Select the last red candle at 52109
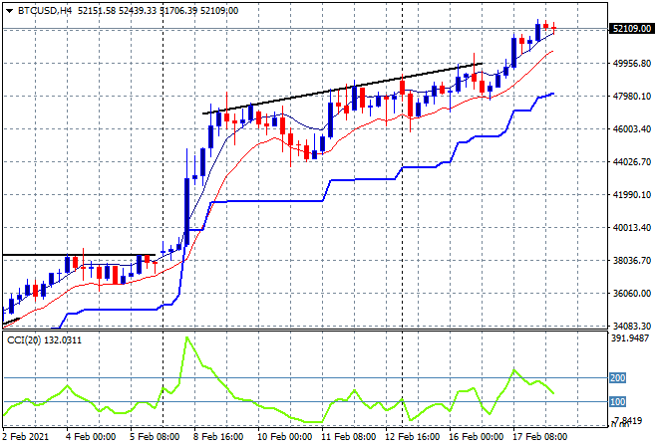Image resolution: width=658 pixels, height=448 pixels. [554, 28]
